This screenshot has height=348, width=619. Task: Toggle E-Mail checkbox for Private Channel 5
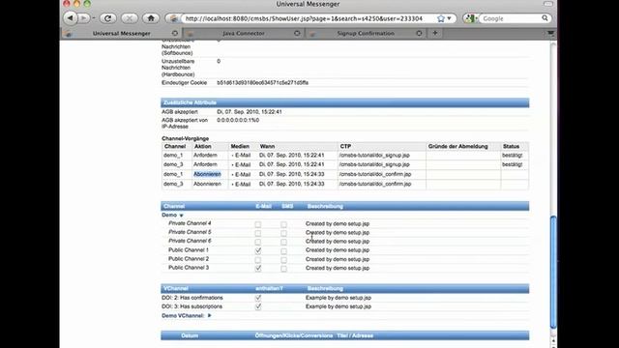coord(258,233)
